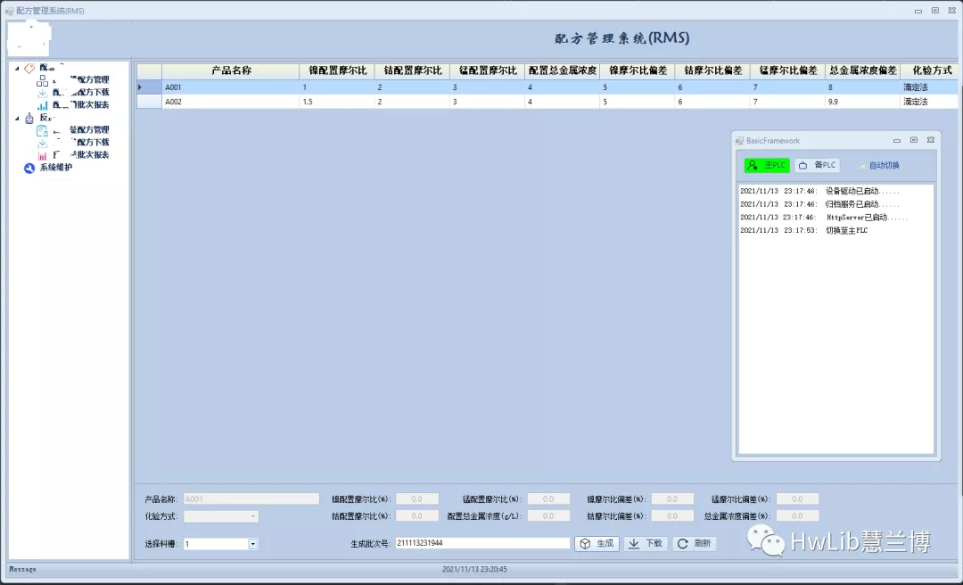Image resolution: width=963 pixels, height=585 pixels.
Task: Select the red tag icon of the top tree group
Action: [x=29, y=68]
